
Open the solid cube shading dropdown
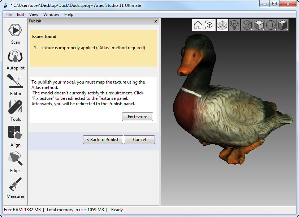[259, 25]
